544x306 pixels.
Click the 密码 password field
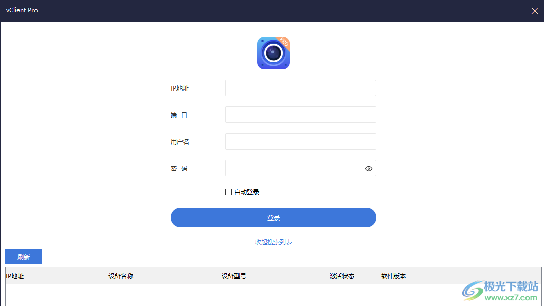300,168
